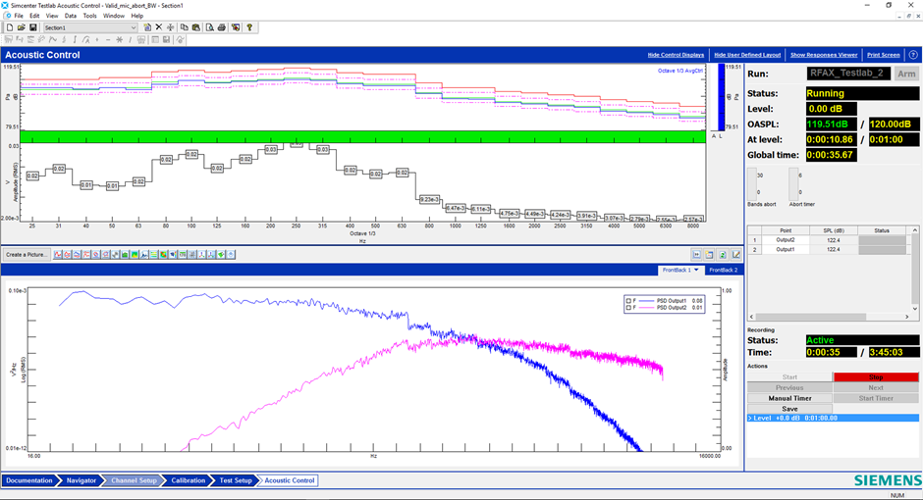Switch to the FrontBack 2 tab

coord(723,270)
